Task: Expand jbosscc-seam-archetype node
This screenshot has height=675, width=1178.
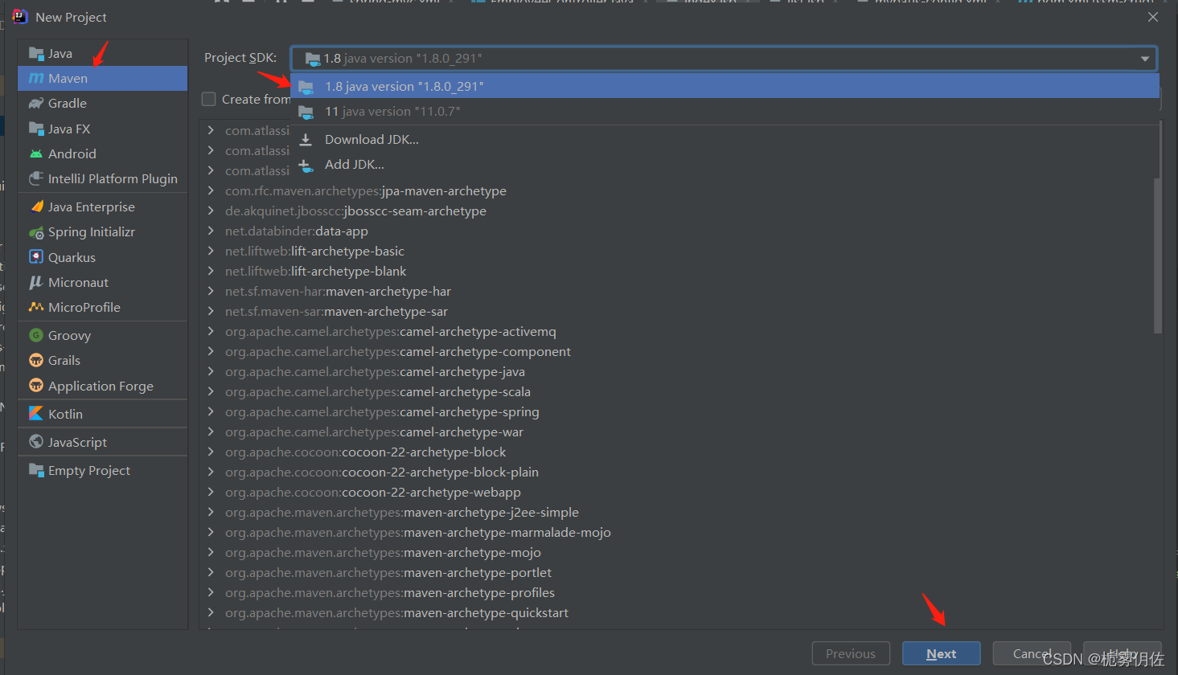Action: point(211,211)
